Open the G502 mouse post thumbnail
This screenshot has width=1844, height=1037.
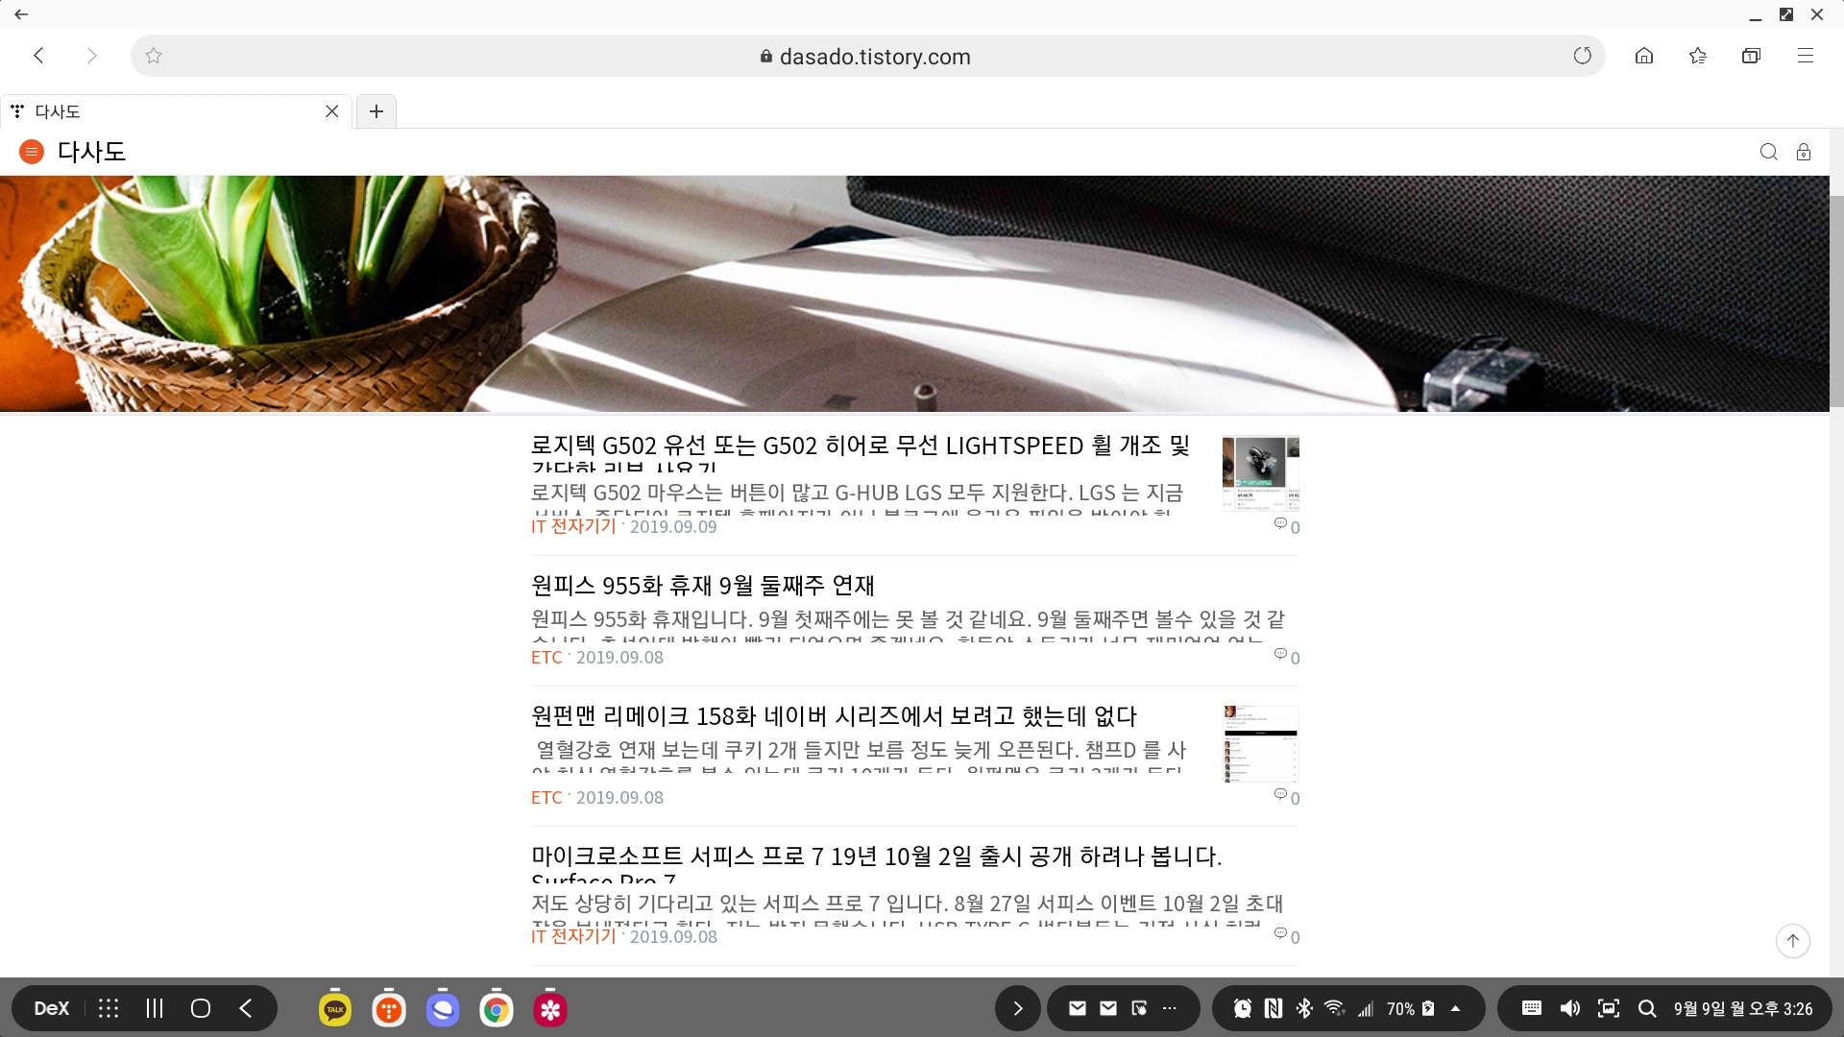[1260, 473]
